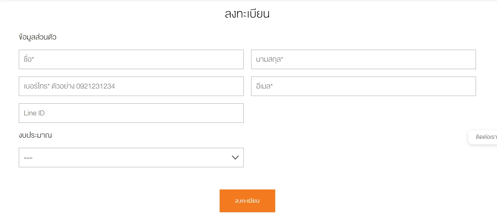The width and height of the screenshot is (497, 220).
Task: Click the 0921231234 example placeholder
Action: click(95, 86)
